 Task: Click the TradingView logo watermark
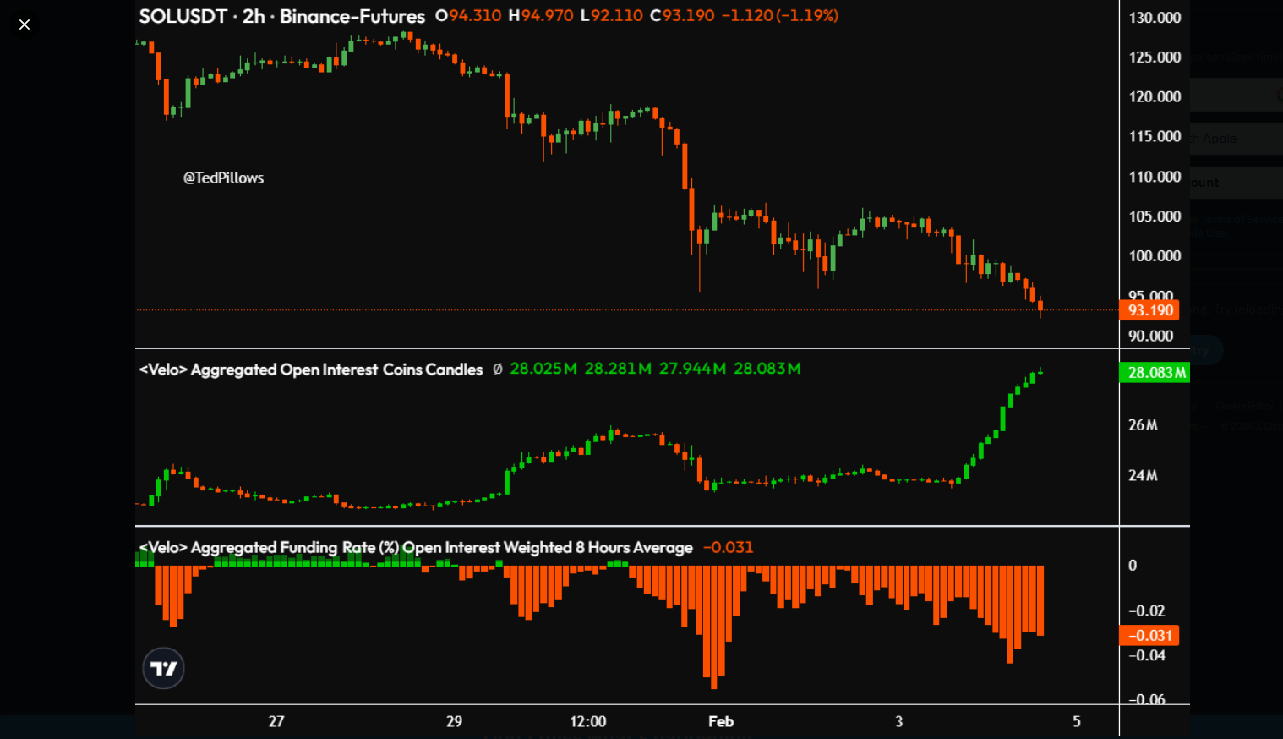(162, 668)
